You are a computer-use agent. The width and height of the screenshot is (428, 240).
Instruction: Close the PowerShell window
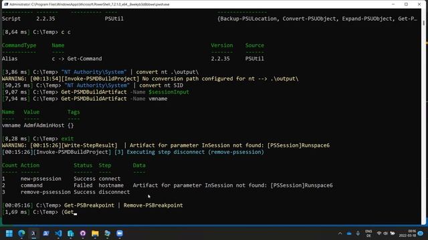point(419,5)
